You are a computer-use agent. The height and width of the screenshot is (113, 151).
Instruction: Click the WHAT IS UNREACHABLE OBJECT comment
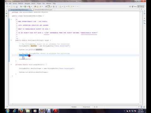tap(34, 29)
